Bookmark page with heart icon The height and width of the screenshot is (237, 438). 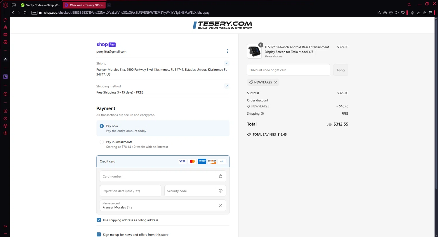pyautogui.click(x=403, y=13)
